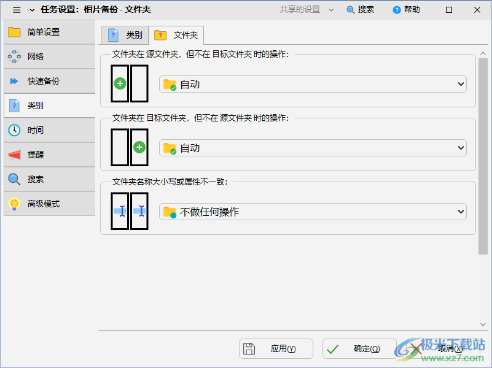Viewport: 492px width, 368px height.
Task: Open the 简单设置 sidebar section
Action: click(50, 32)
